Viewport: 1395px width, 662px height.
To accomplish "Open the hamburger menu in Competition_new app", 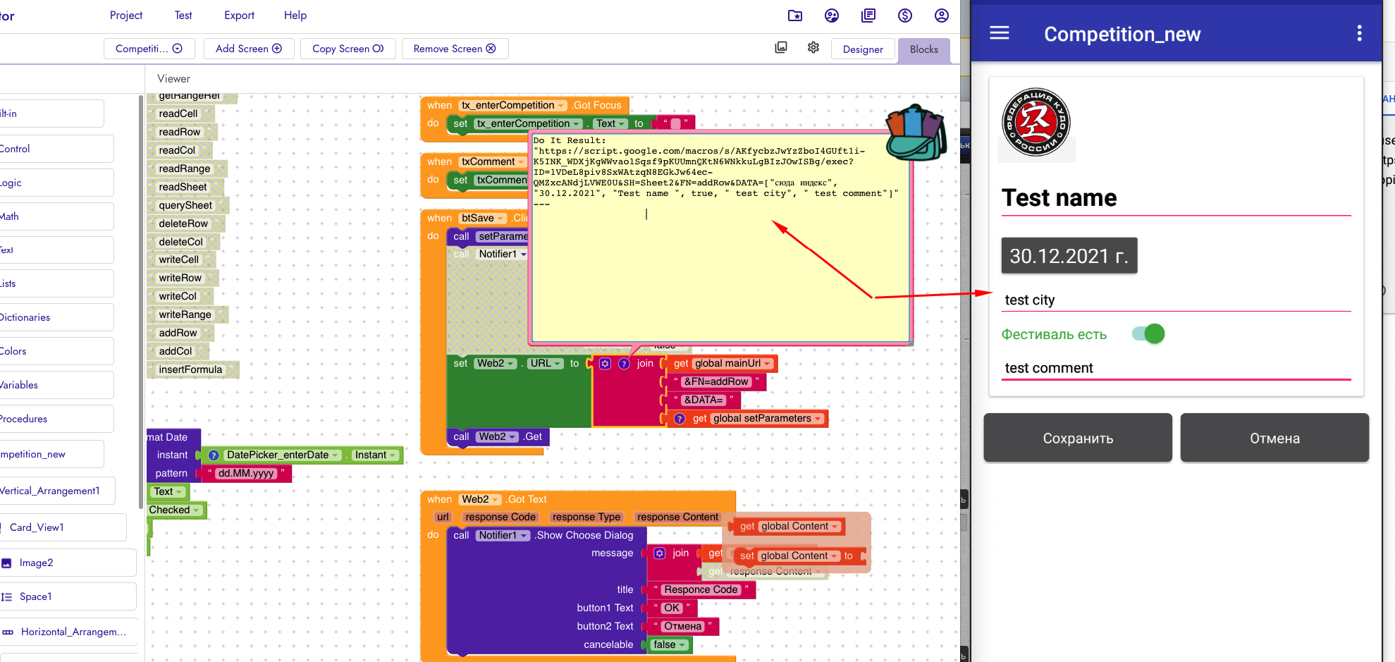I will coord(1000,33).
